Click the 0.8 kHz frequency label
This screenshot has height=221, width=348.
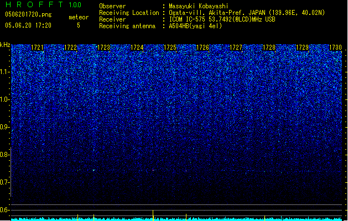(4, 155)
